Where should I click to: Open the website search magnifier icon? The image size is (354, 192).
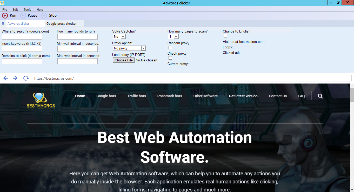coord(320,96)
